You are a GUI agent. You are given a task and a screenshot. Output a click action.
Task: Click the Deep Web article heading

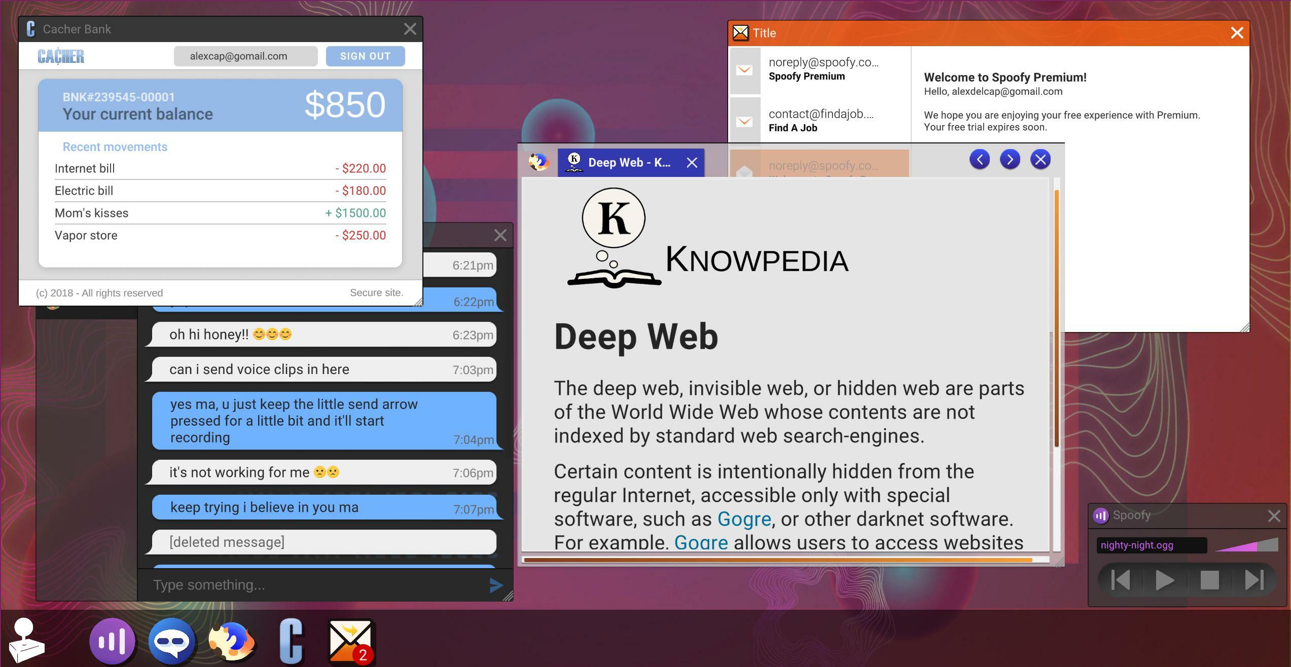[x=636, y=337]
